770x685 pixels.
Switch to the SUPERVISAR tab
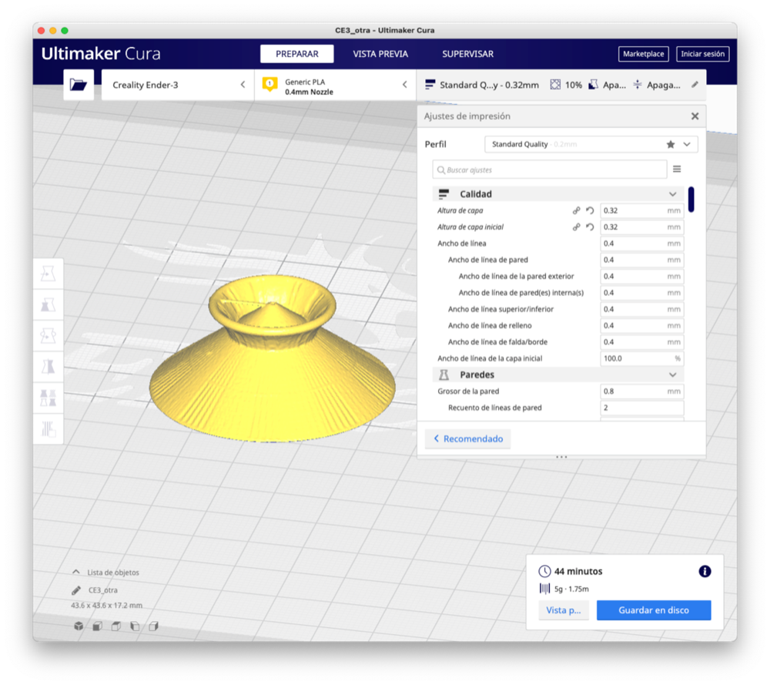[467, 54]
